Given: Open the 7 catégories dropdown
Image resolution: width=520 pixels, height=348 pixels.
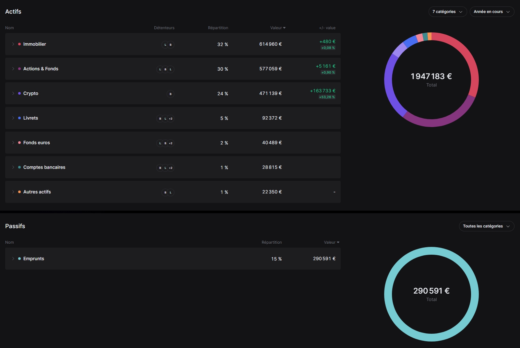Looking at the screenshot, I should pos(447,12).
